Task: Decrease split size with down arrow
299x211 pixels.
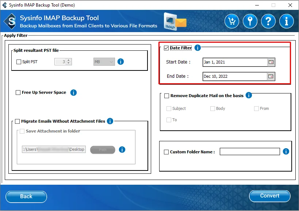Action: (69, 63)
